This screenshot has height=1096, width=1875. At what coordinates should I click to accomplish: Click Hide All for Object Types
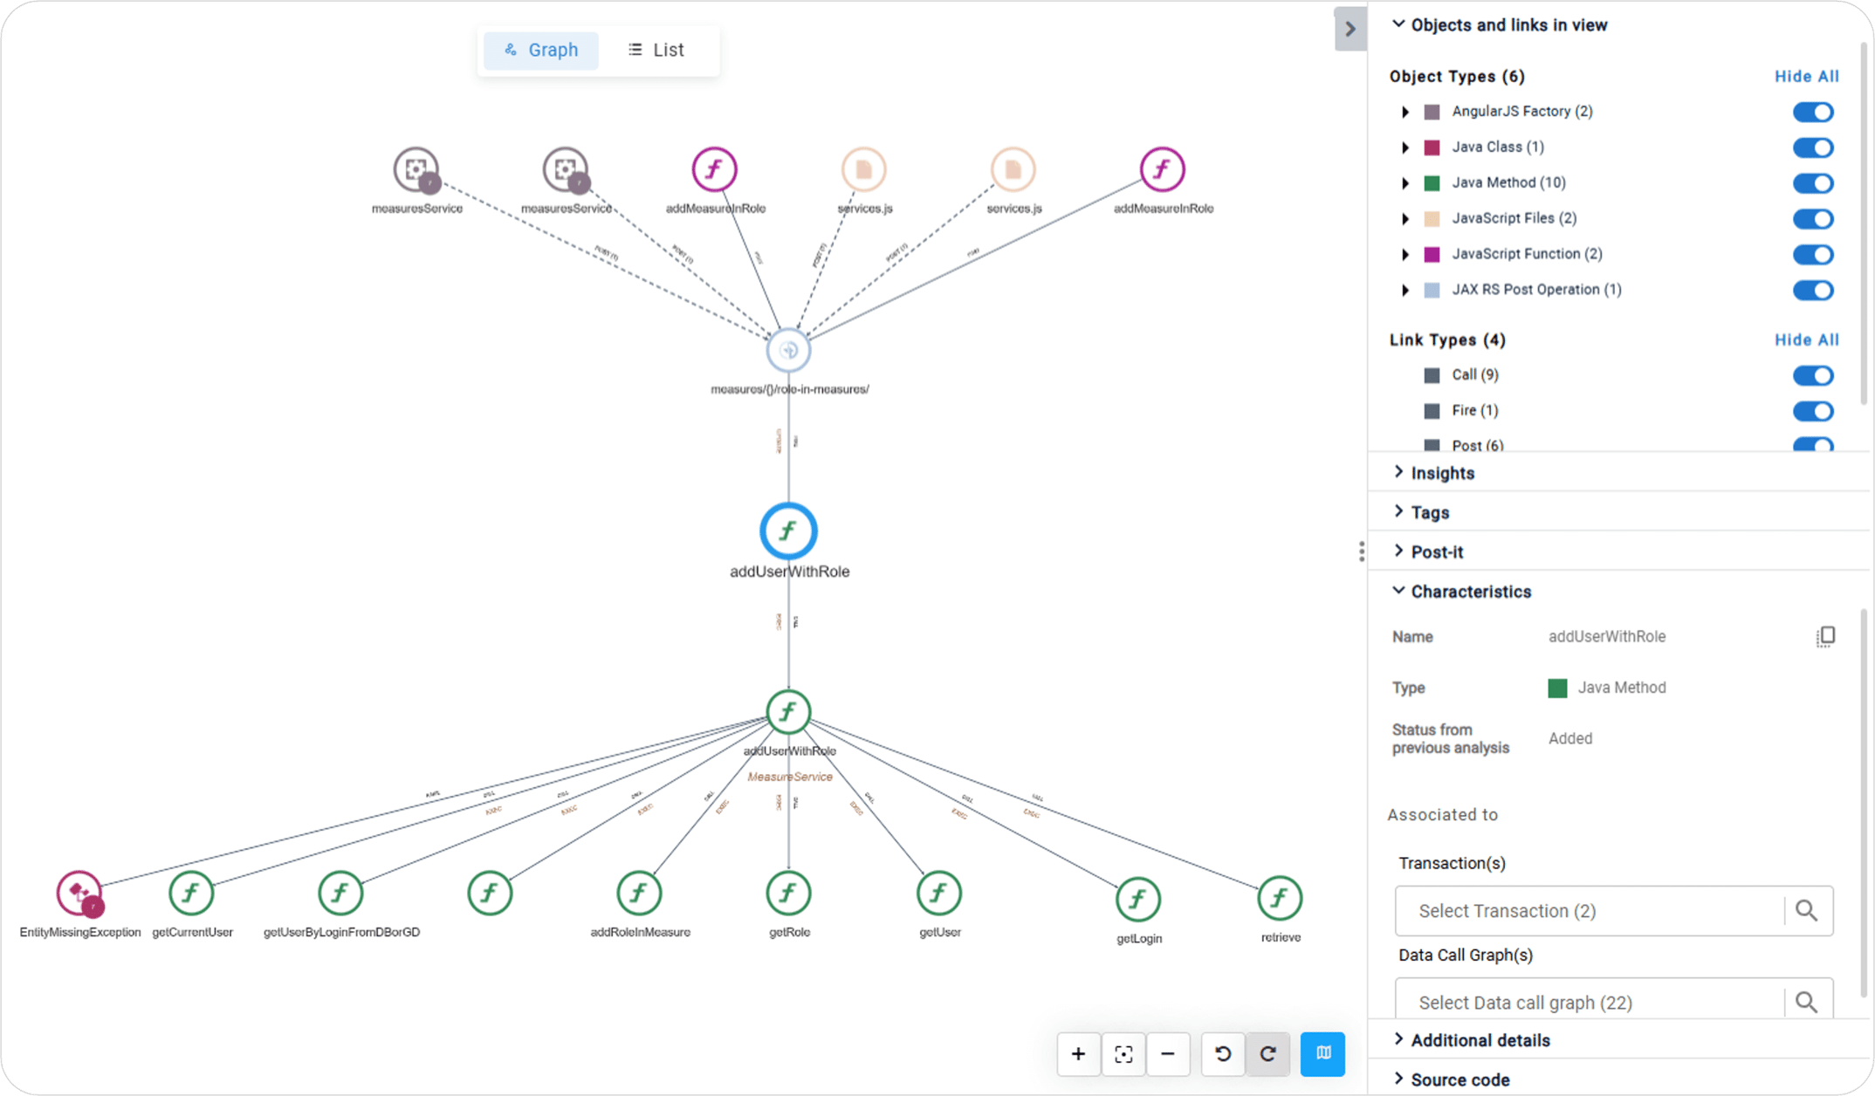coord(1806,77)
